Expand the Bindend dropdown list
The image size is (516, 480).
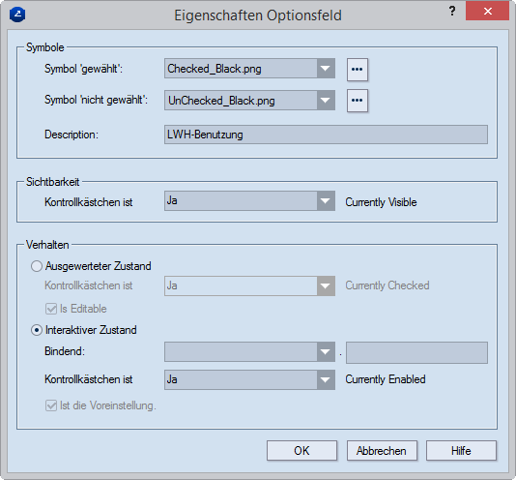pyautogui.click(x=326, y=351)
